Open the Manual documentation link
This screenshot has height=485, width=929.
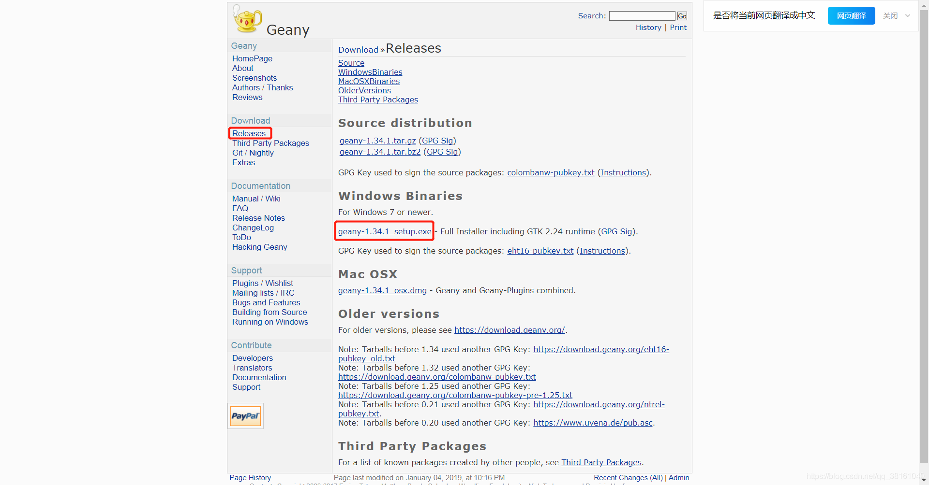point(245,199)
